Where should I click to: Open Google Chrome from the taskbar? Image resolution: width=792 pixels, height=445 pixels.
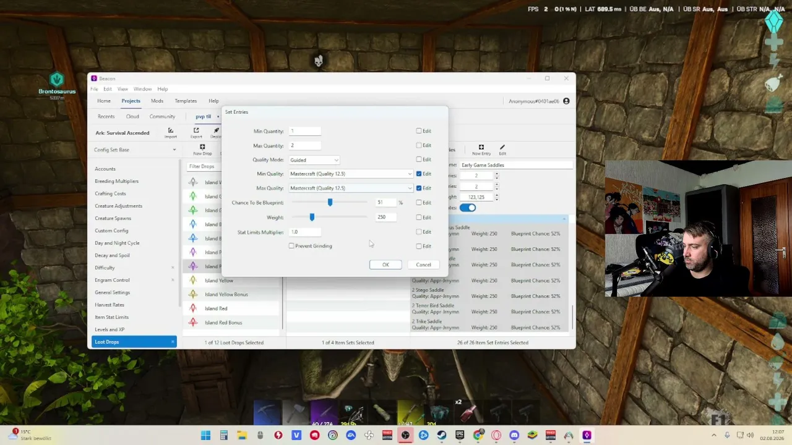[x=478, y=435]
